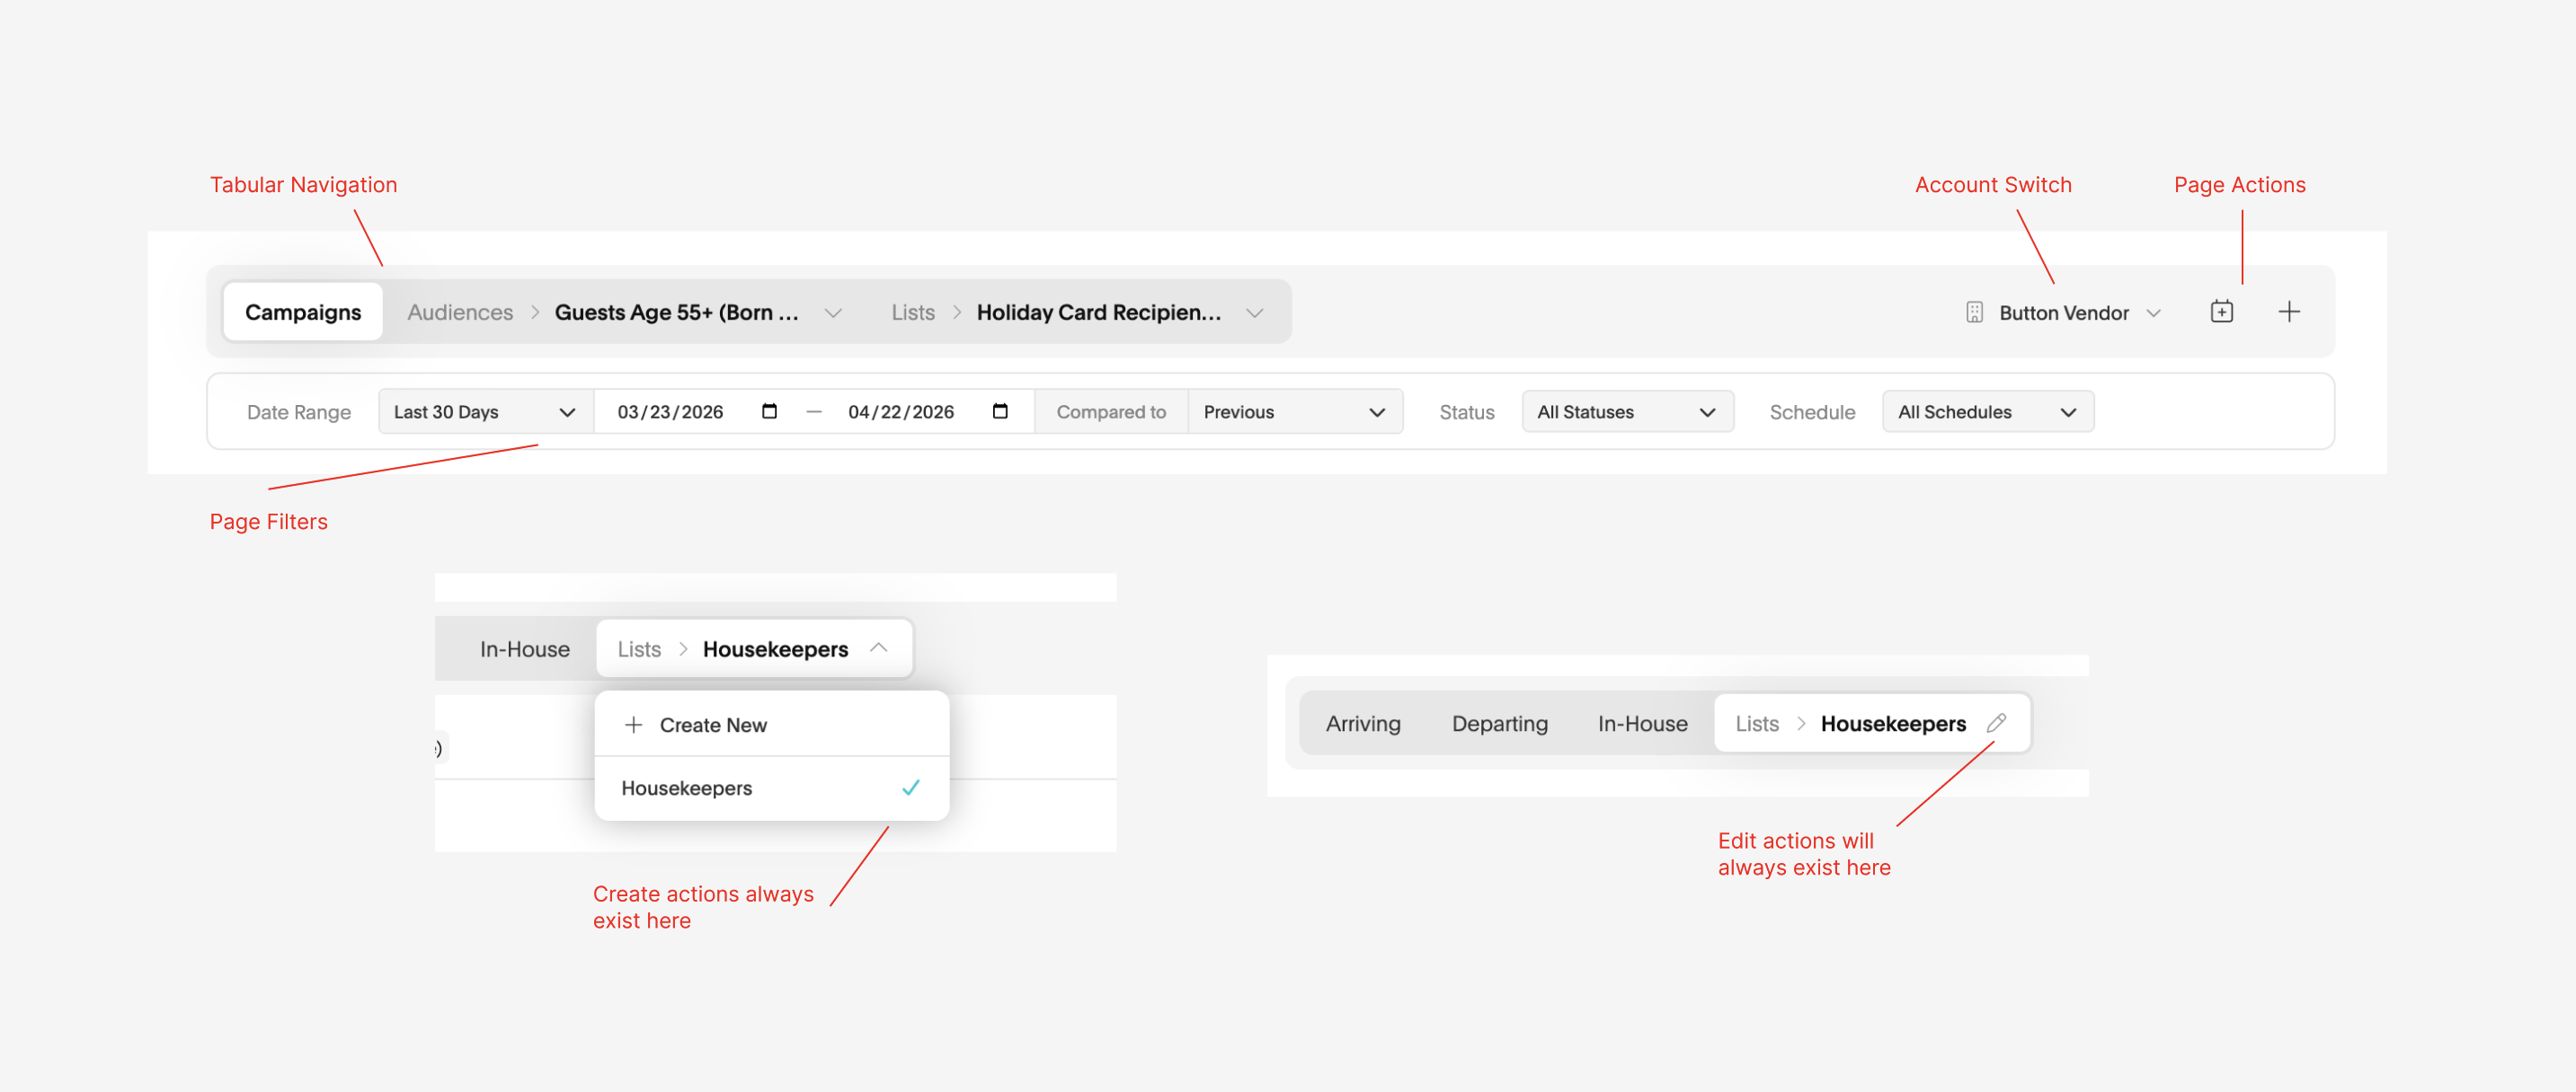The width and height of the screenshot is (2576, 1092).
Task: Switch to the Campaigns tab
Action: 303,313
